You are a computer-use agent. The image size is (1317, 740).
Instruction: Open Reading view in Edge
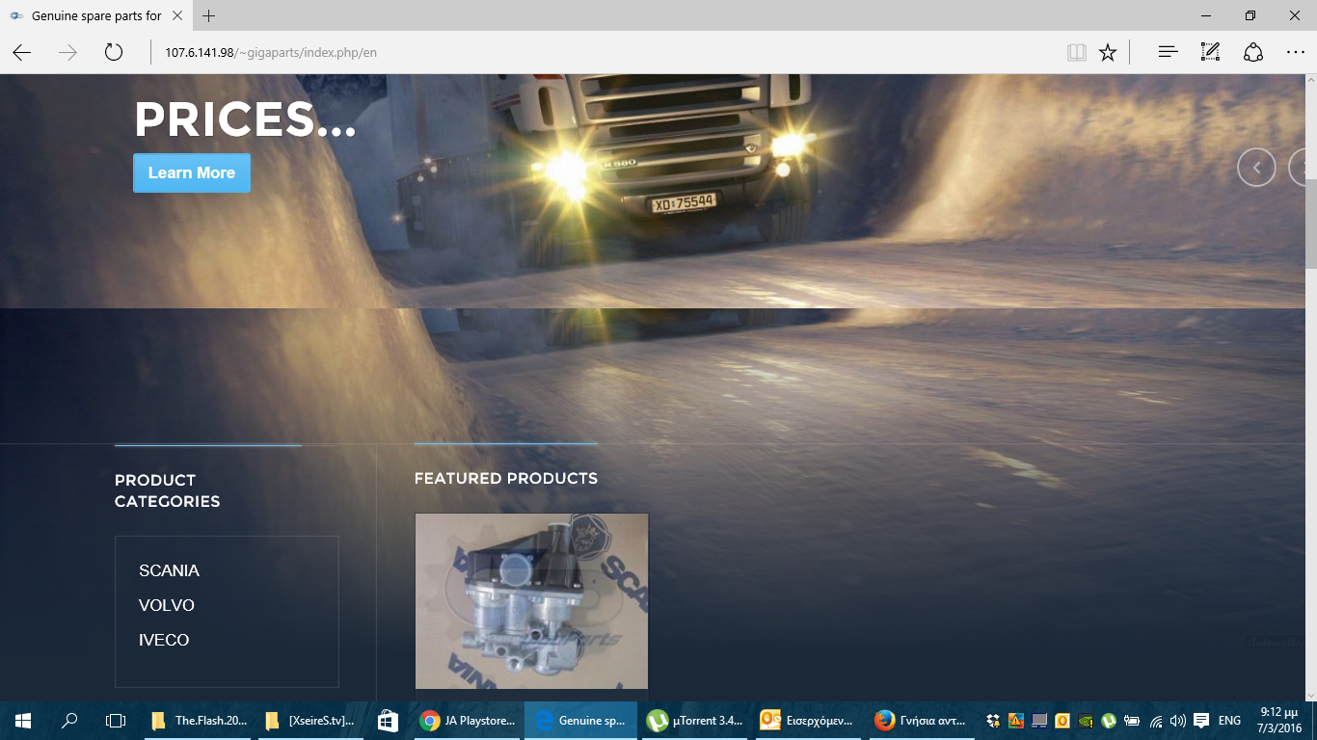tap(1077, 52)
